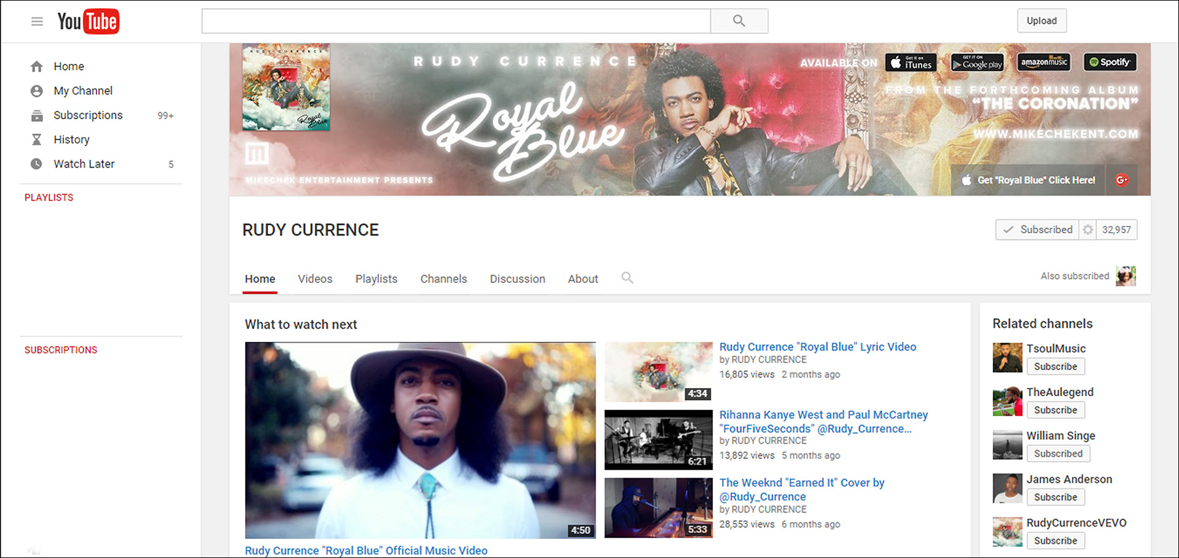
Task: Click the SUBSCRIPTIONS sidebar heading
Action: pos(61,350)
